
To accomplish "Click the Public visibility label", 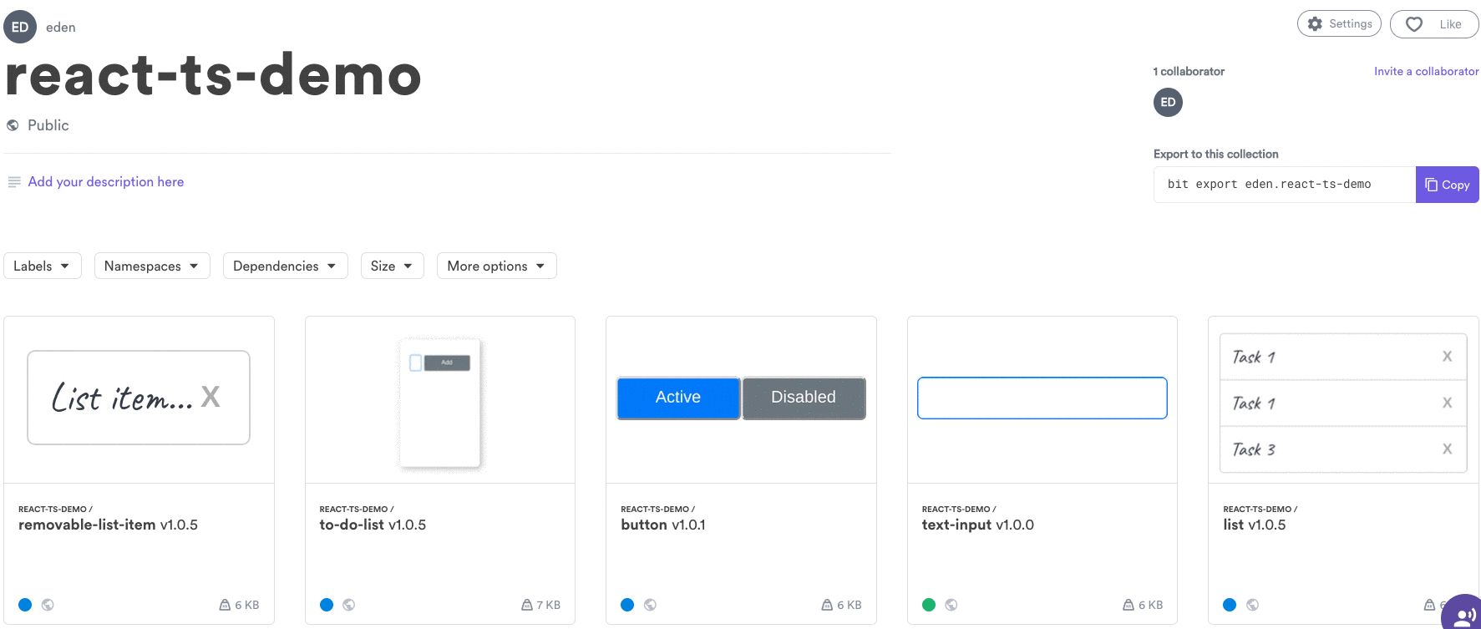I will click(48, 125).
